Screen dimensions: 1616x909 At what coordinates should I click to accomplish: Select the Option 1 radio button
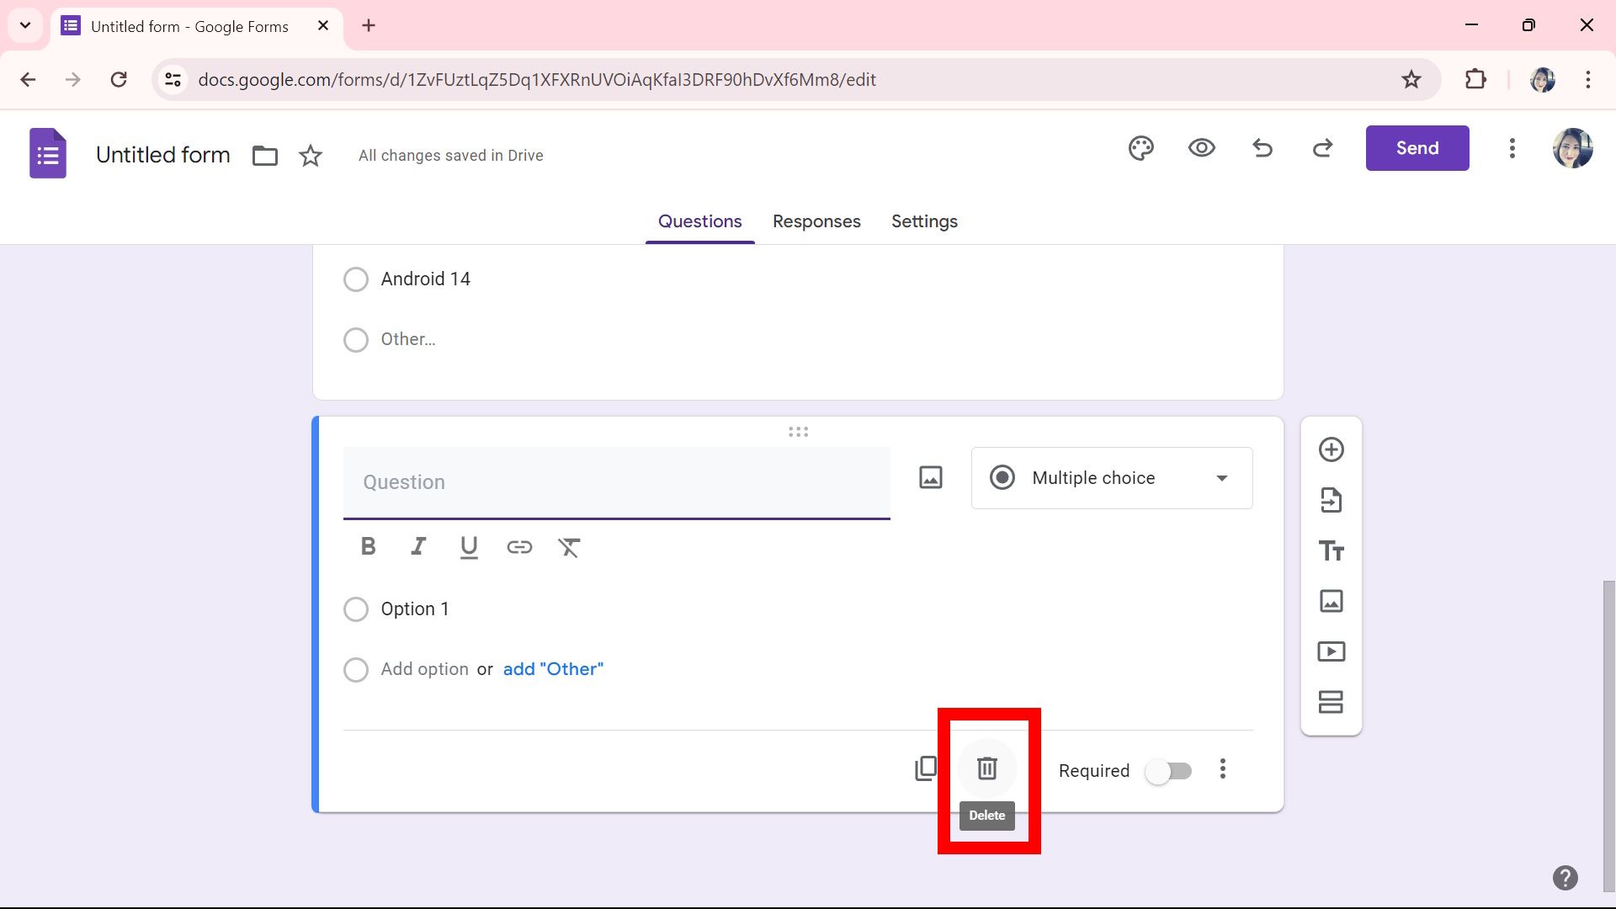tap(355, 609)
